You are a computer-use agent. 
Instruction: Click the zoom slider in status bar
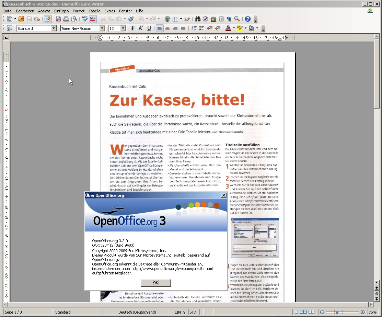coord(337,312)
